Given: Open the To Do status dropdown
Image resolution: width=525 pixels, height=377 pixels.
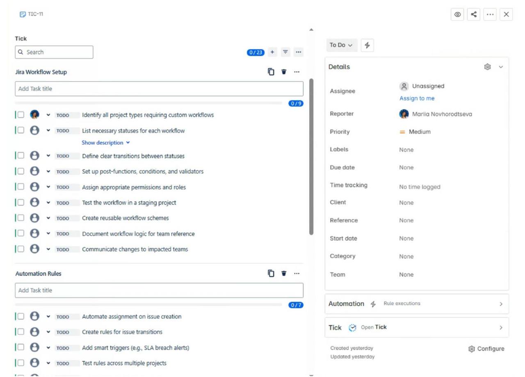Looking at the screenshot, I should [341, 45].
